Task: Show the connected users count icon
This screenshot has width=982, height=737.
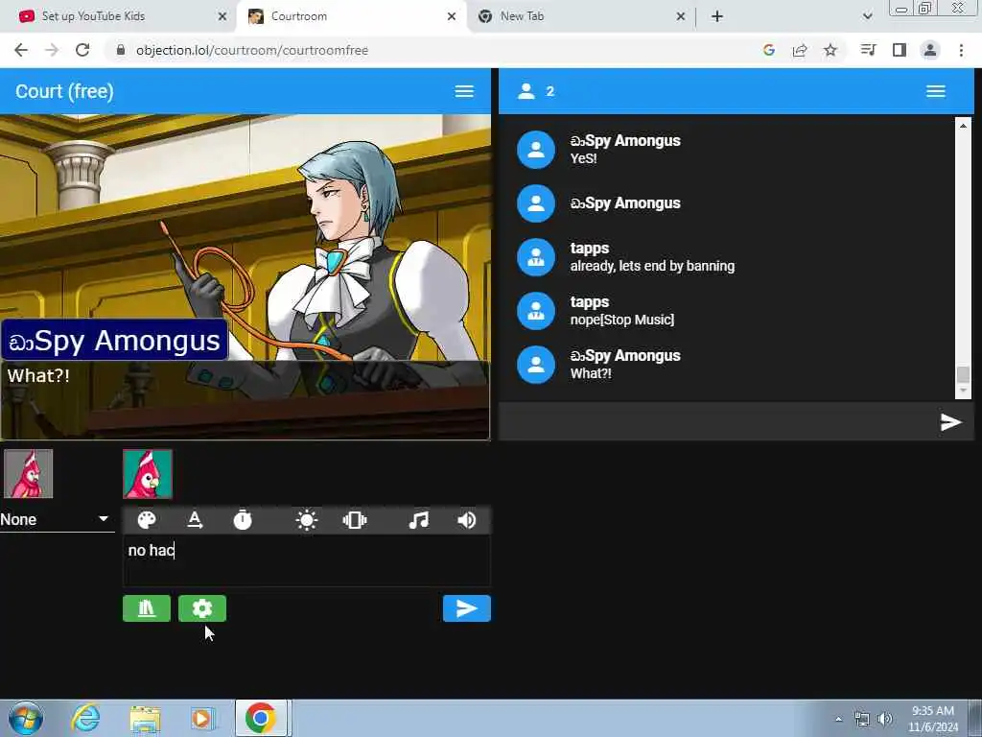Action: 526,91
